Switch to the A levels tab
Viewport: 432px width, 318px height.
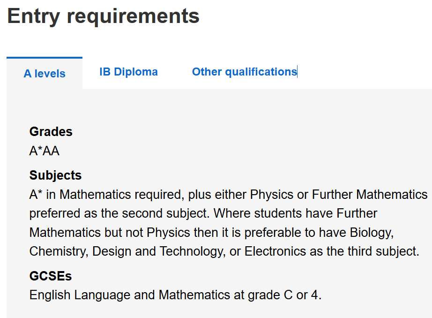pos(45,74)
